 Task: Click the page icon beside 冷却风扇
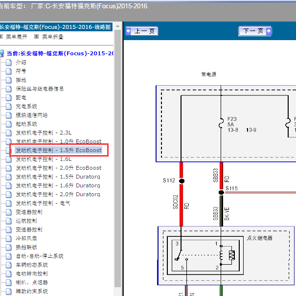[8, 238]
